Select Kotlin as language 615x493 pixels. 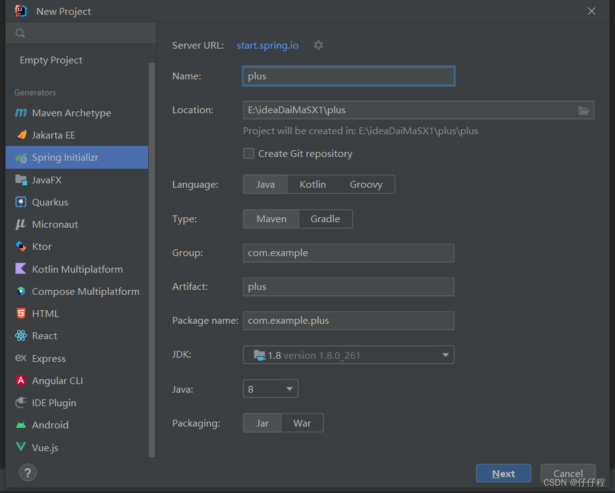click(x=312, y=185)
